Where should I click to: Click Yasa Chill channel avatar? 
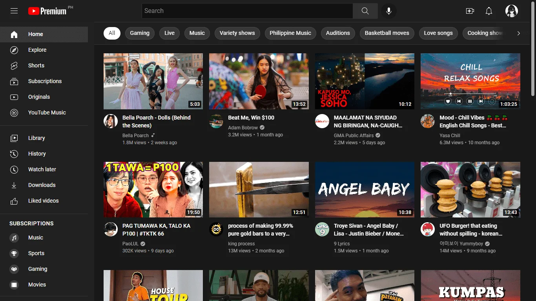click(x=428, y=121)
